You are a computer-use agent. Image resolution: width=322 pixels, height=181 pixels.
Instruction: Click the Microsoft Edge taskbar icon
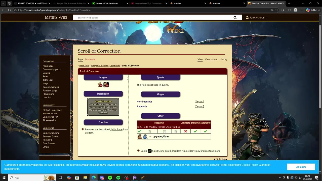(x=94, y=178)
